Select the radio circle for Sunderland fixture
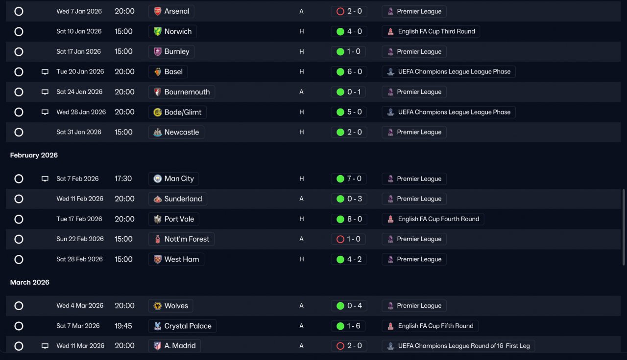Viewport: 627px width, 360px height. coord(19,199)
